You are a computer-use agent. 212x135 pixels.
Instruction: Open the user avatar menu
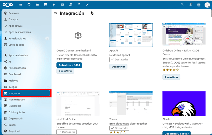click(207, 5)
